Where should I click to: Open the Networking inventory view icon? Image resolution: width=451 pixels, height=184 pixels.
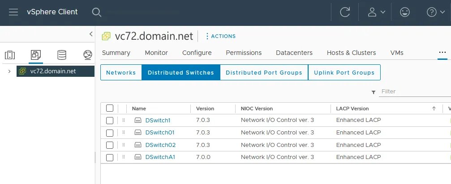[x=88, y=55]
